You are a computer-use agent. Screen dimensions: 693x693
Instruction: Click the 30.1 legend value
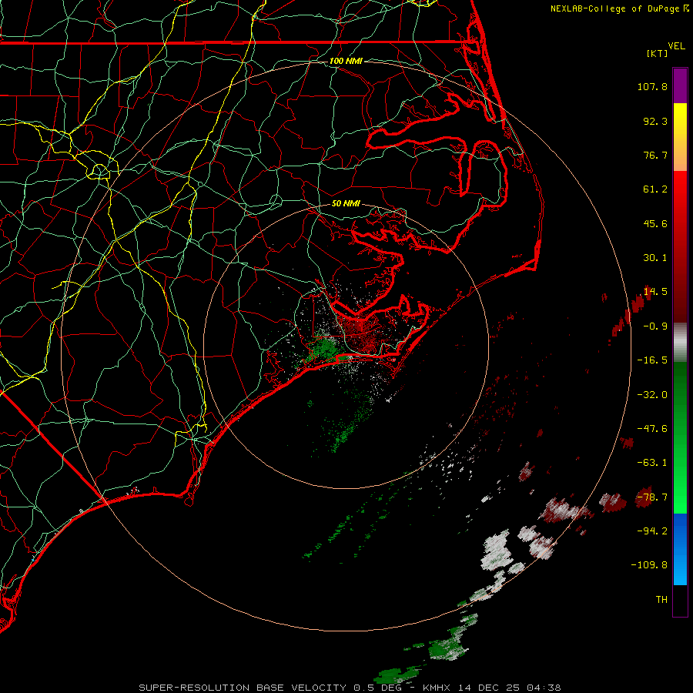[x=655, y=258]
